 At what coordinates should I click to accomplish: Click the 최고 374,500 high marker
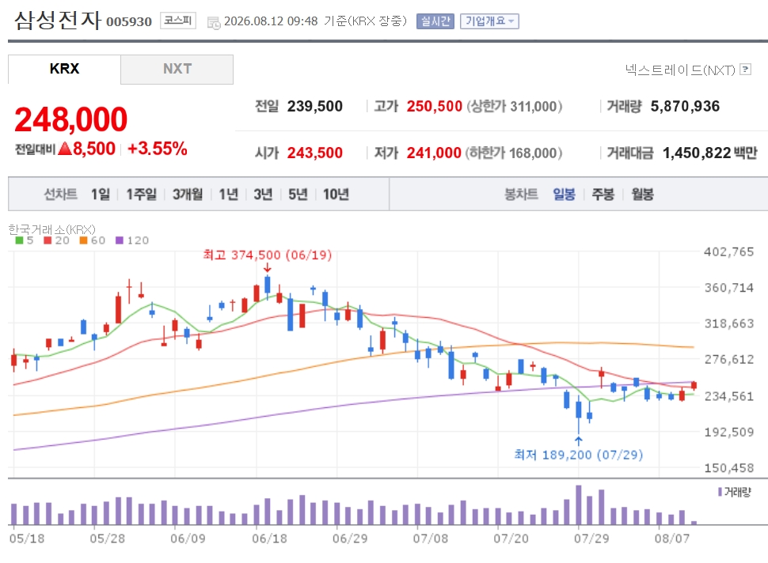coord(268,255)
